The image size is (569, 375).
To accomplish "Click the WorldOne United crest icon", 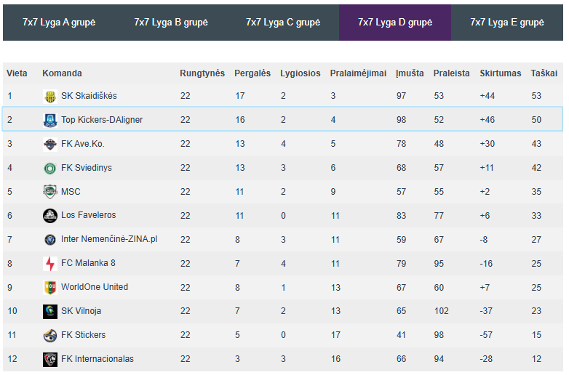I will click(x=50, y=288).
